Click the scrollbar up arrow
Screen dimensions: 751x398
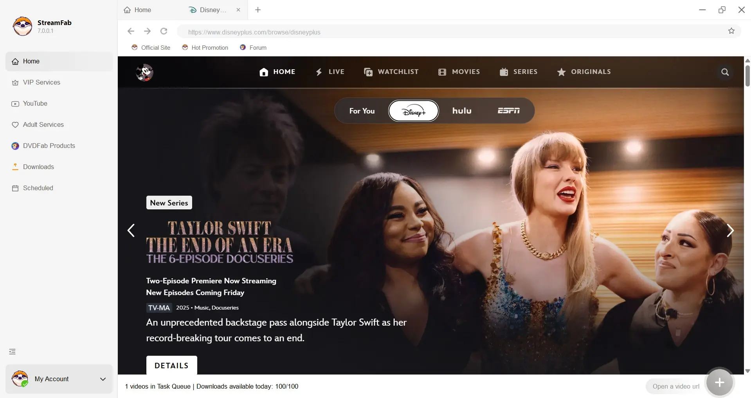(x=747, y=61)
